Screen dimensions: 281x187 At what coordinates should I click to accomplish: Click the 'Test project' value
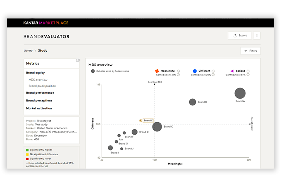point(44,121)
